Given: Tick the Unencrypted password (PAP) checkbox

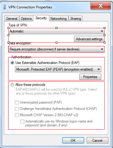Looking at the screenshot, I should (17, 102).
